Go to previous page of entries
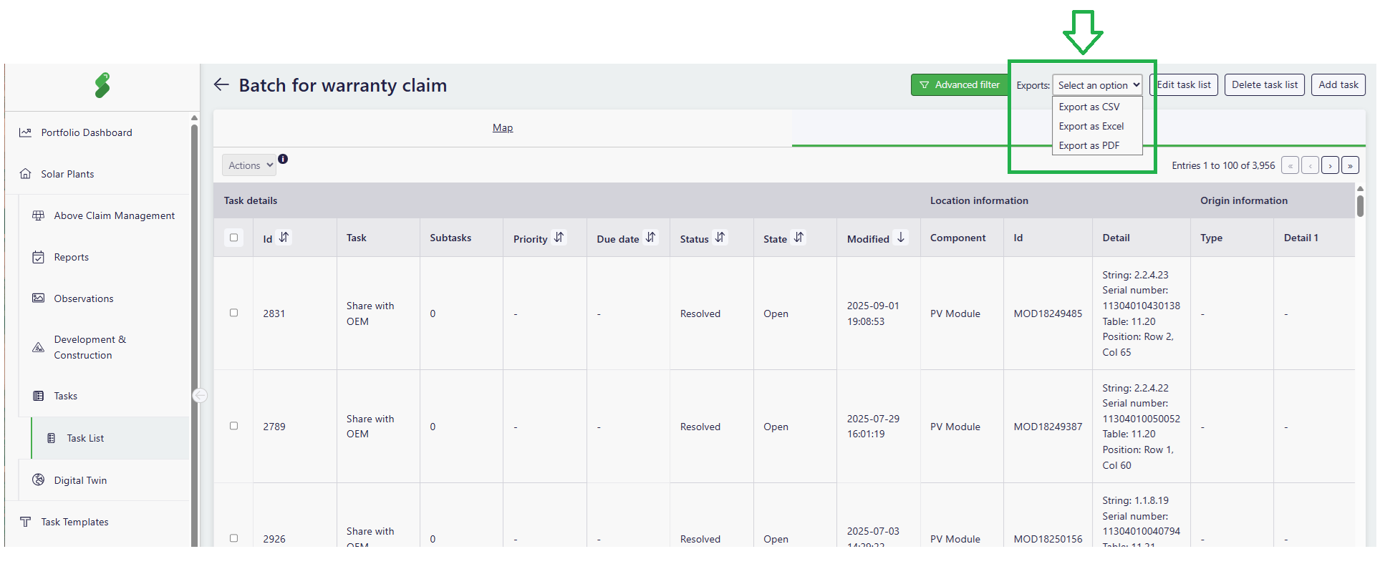Screen dimensions: 1390x564 tap(1311, 165)
